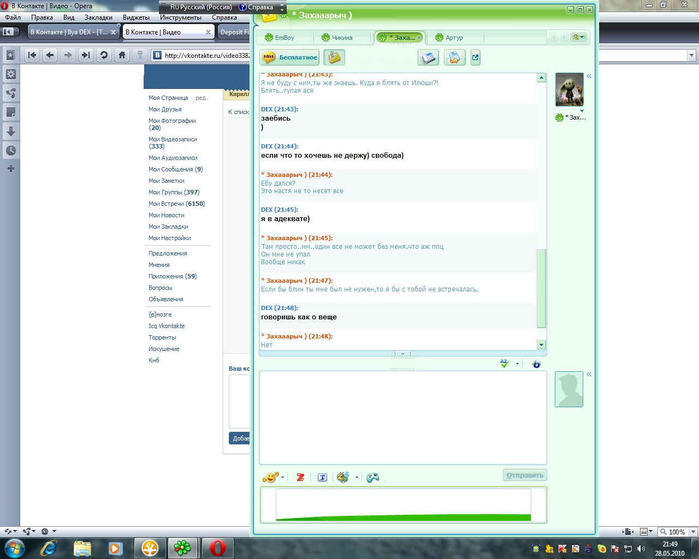The height and width of the screenshot is (559, 699).
Task: Open the spell check options dropdown
Action: (x=517, y=364)
